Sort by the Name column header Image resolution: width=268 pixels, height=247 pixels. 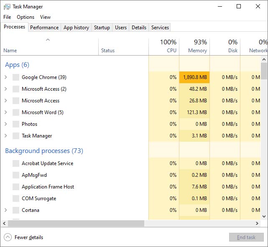point(49,46)
